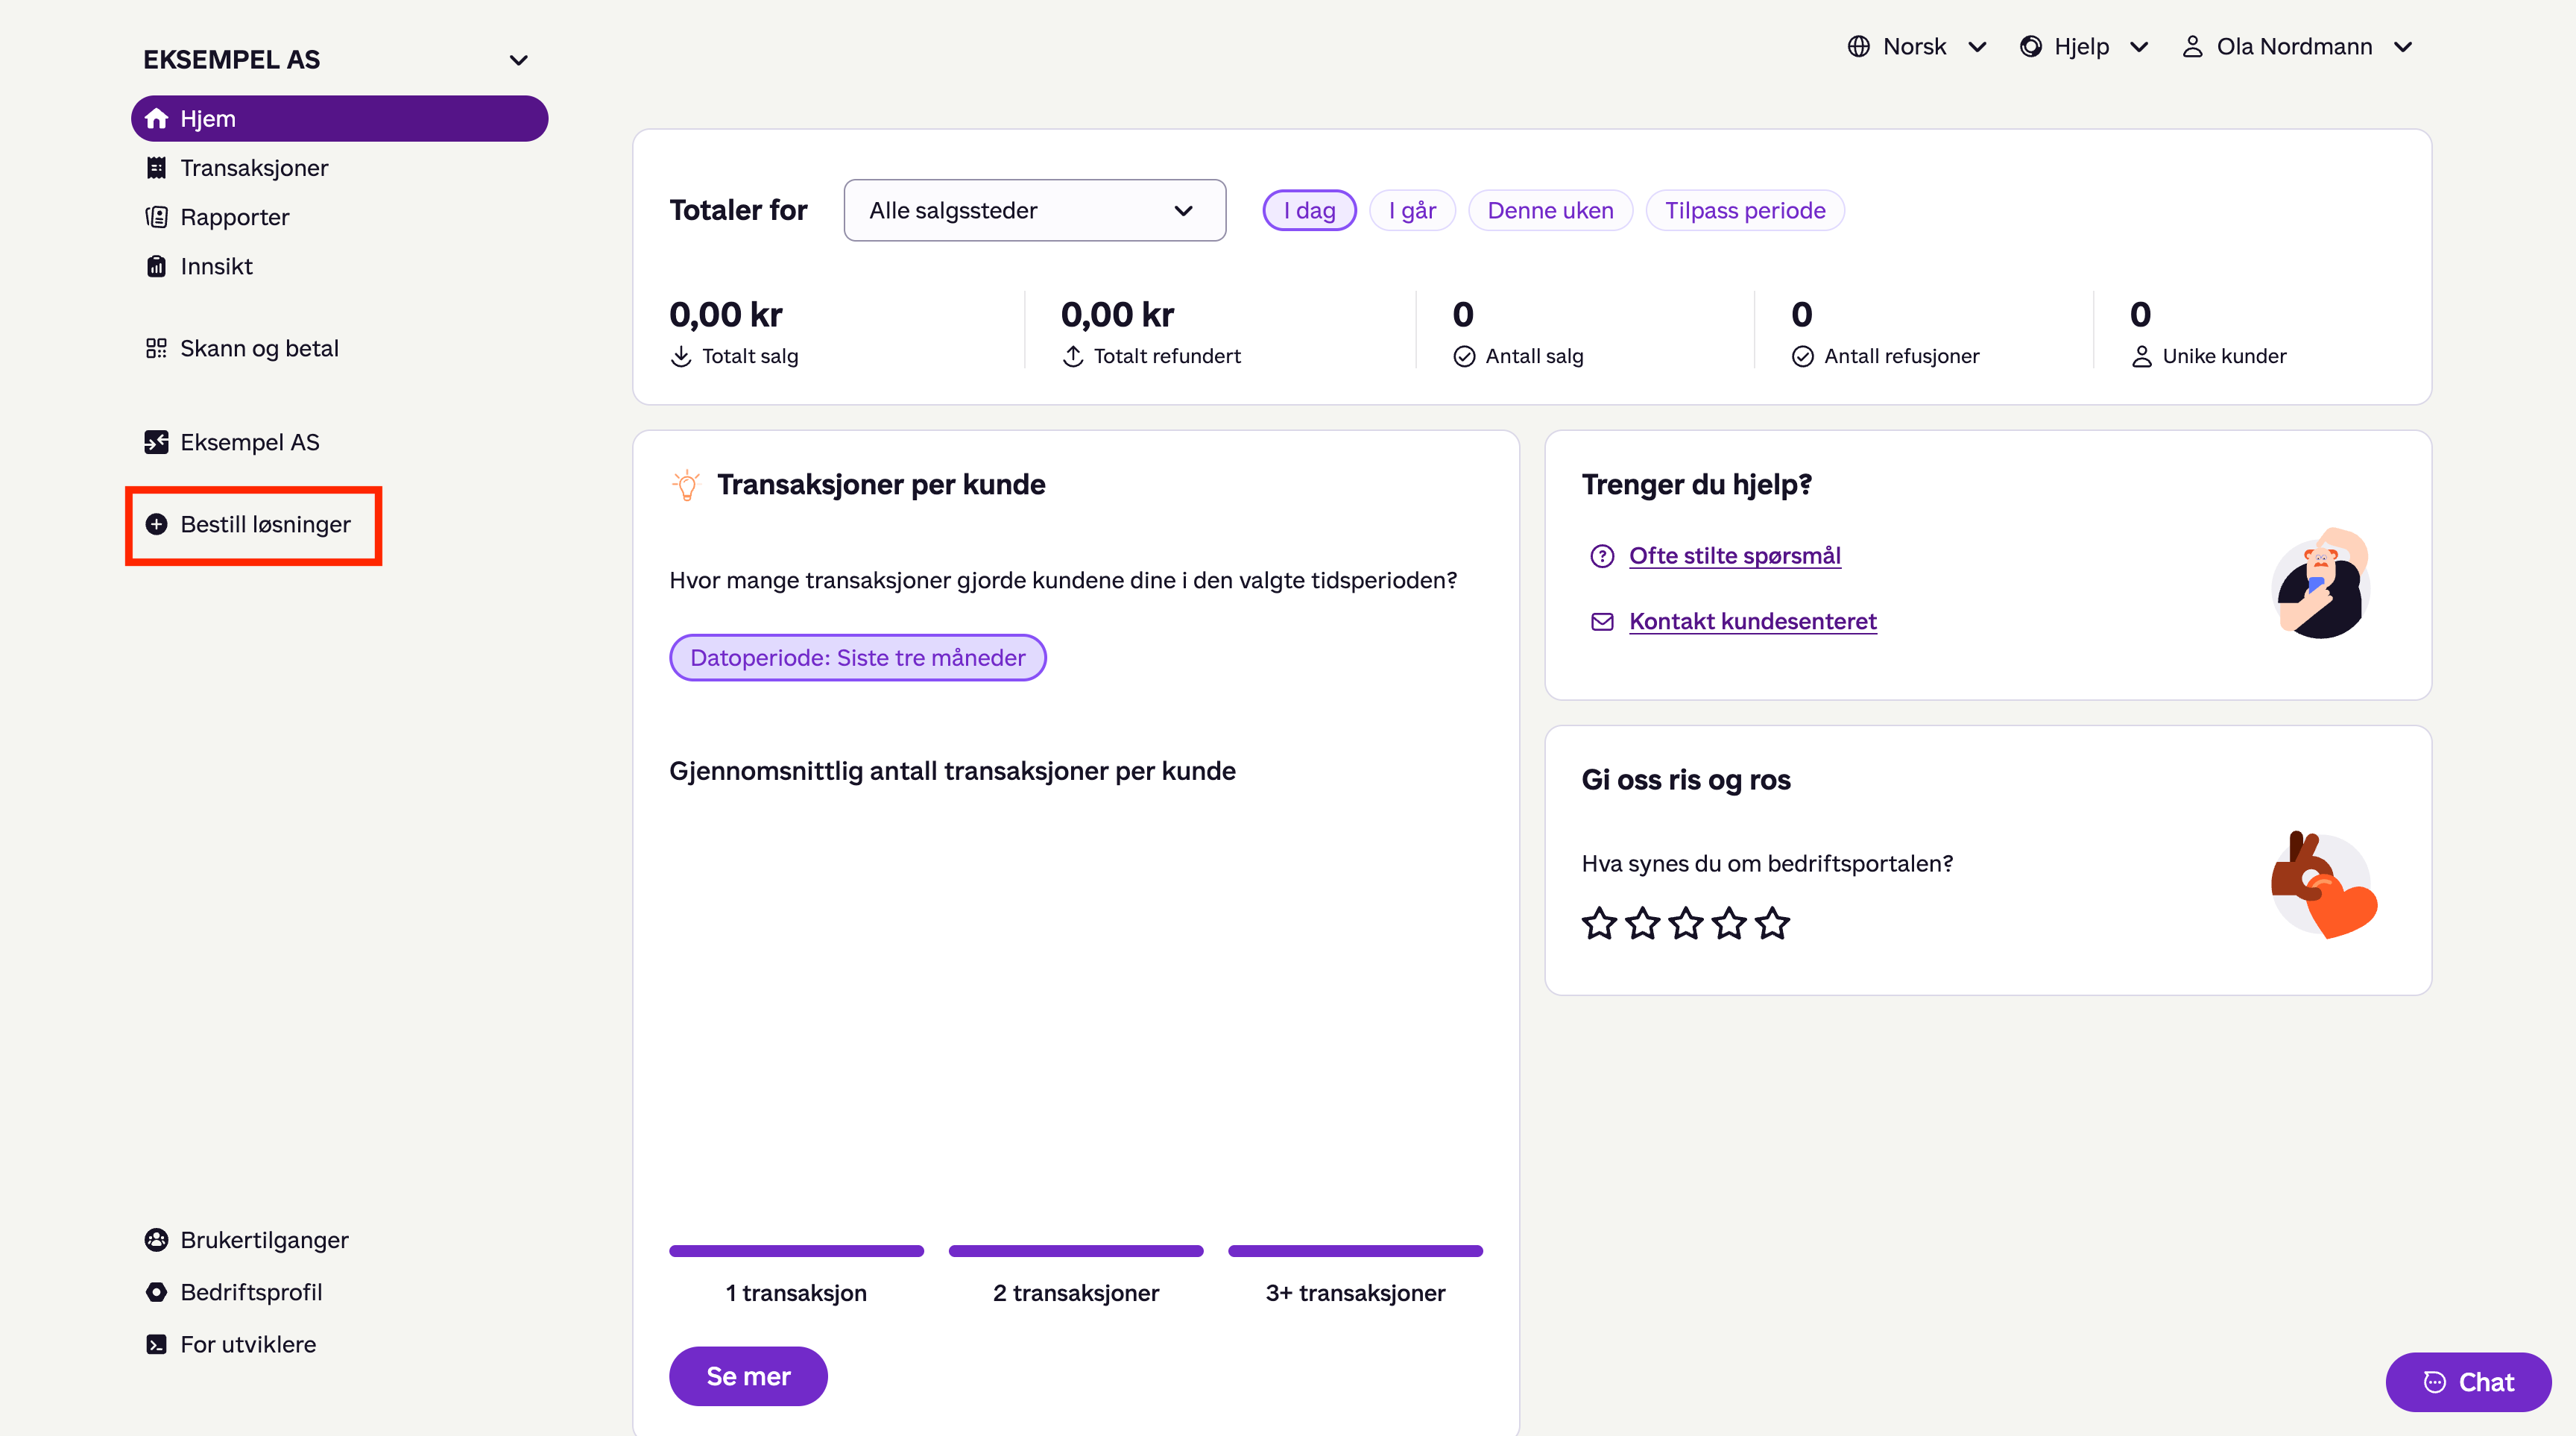Open the Chat button
This screenshot has width=2576, height=1436.
(x=2468, y=1382)
